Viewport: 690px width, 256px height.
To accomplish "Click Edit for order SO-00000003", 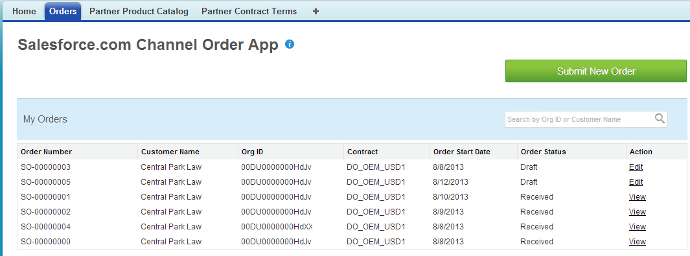I will tap(636, 167).
